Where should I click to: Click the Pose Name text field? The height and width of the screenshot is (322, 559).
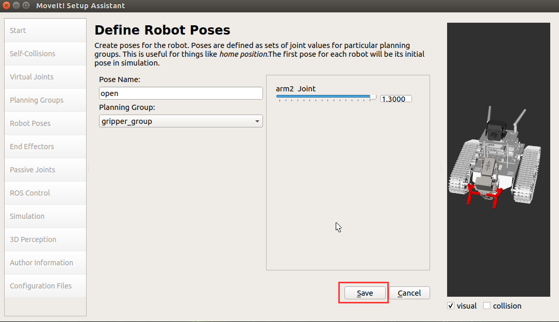[x=181, y=93]
